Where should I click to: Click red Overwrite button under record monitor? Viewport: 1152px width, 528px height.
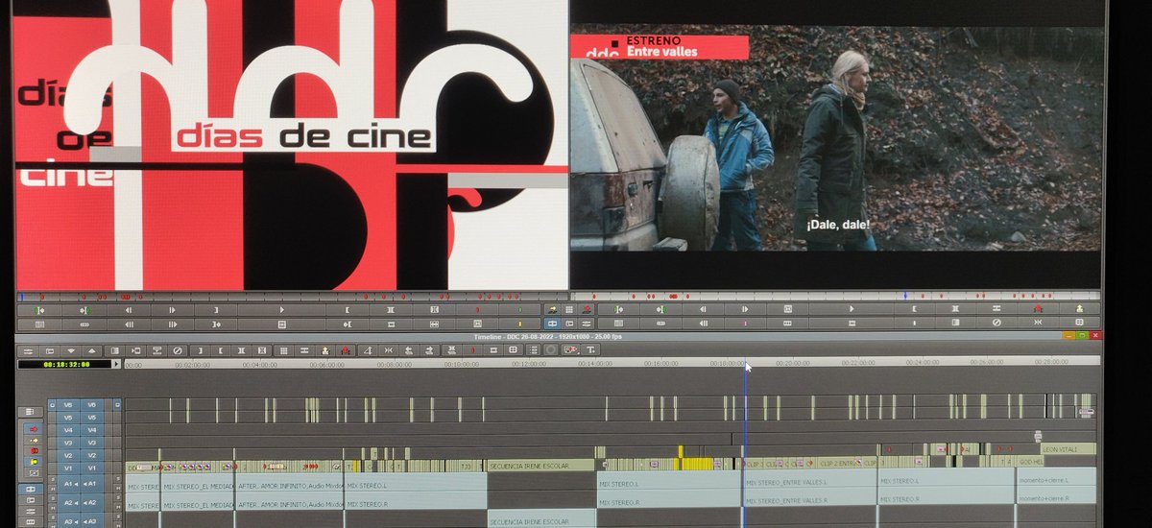click(1038, 309)
